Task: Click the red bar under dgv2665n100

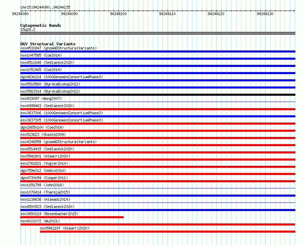Action: (x=158, y=131)
